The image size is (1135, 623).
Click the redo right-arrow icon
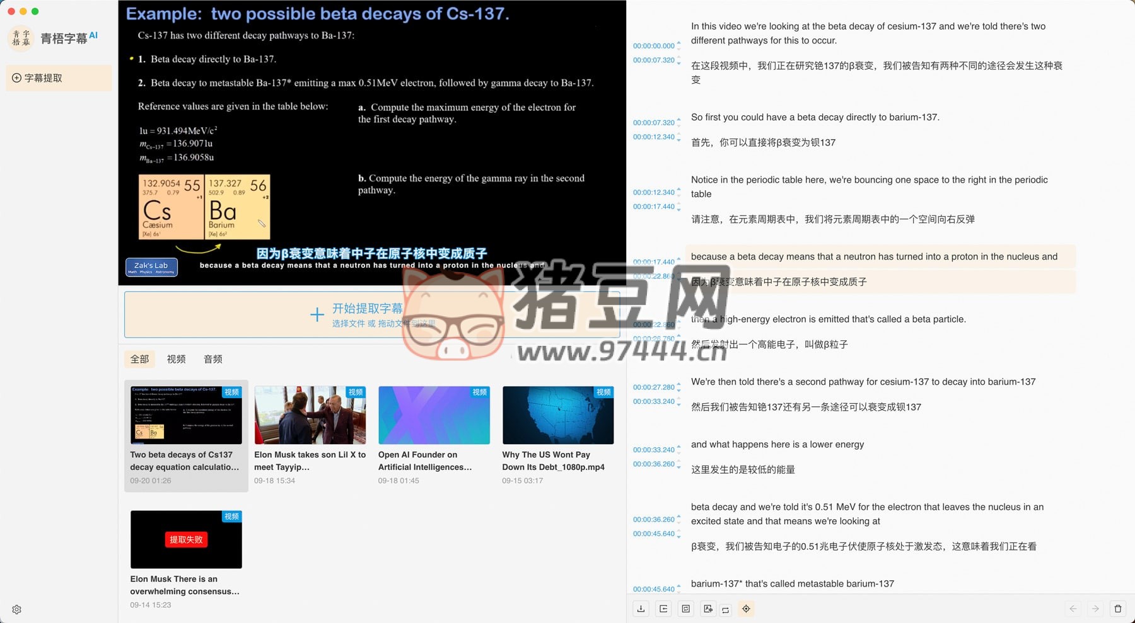(1095, 609)
